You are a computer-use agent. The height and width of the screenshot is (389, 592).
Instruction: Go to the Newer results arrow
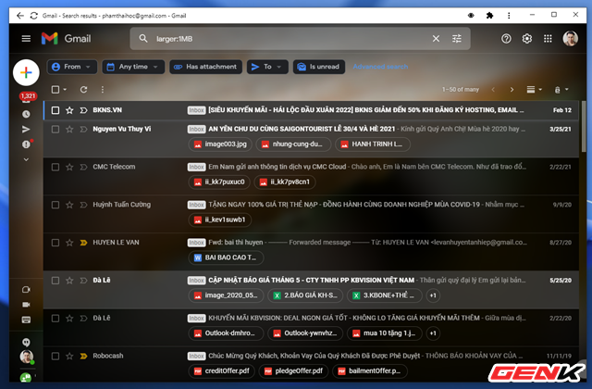coord(493,90)
